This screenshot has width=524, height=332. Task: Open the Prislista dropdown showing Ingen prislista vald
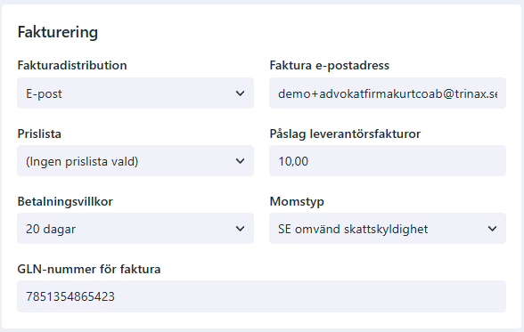(135, 161)
